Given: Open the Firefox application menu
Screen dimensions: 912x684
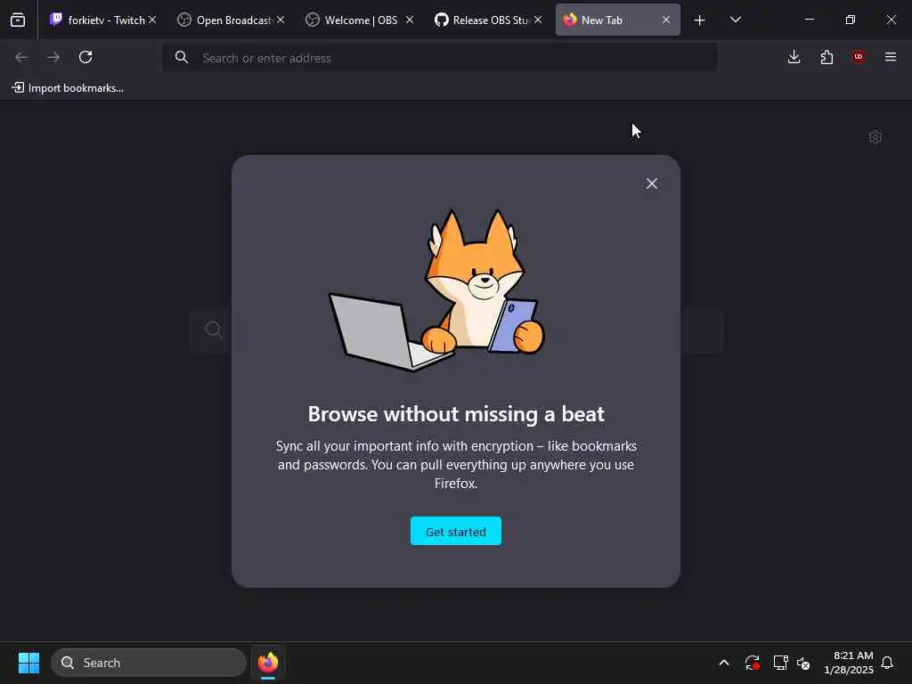Looking at the screenshot, I should coord(891,57).
